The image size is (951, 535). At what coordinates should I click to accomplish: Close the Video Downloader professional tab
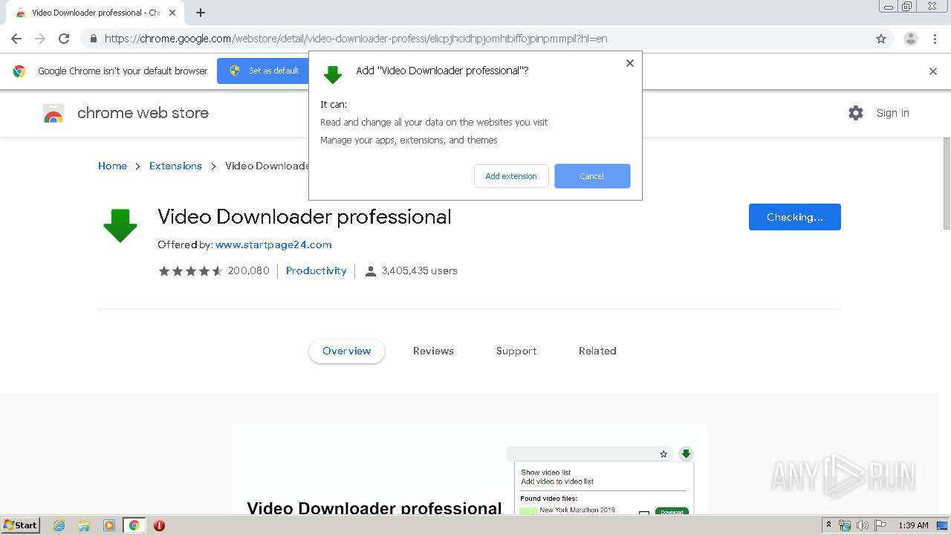pos(172,13)
